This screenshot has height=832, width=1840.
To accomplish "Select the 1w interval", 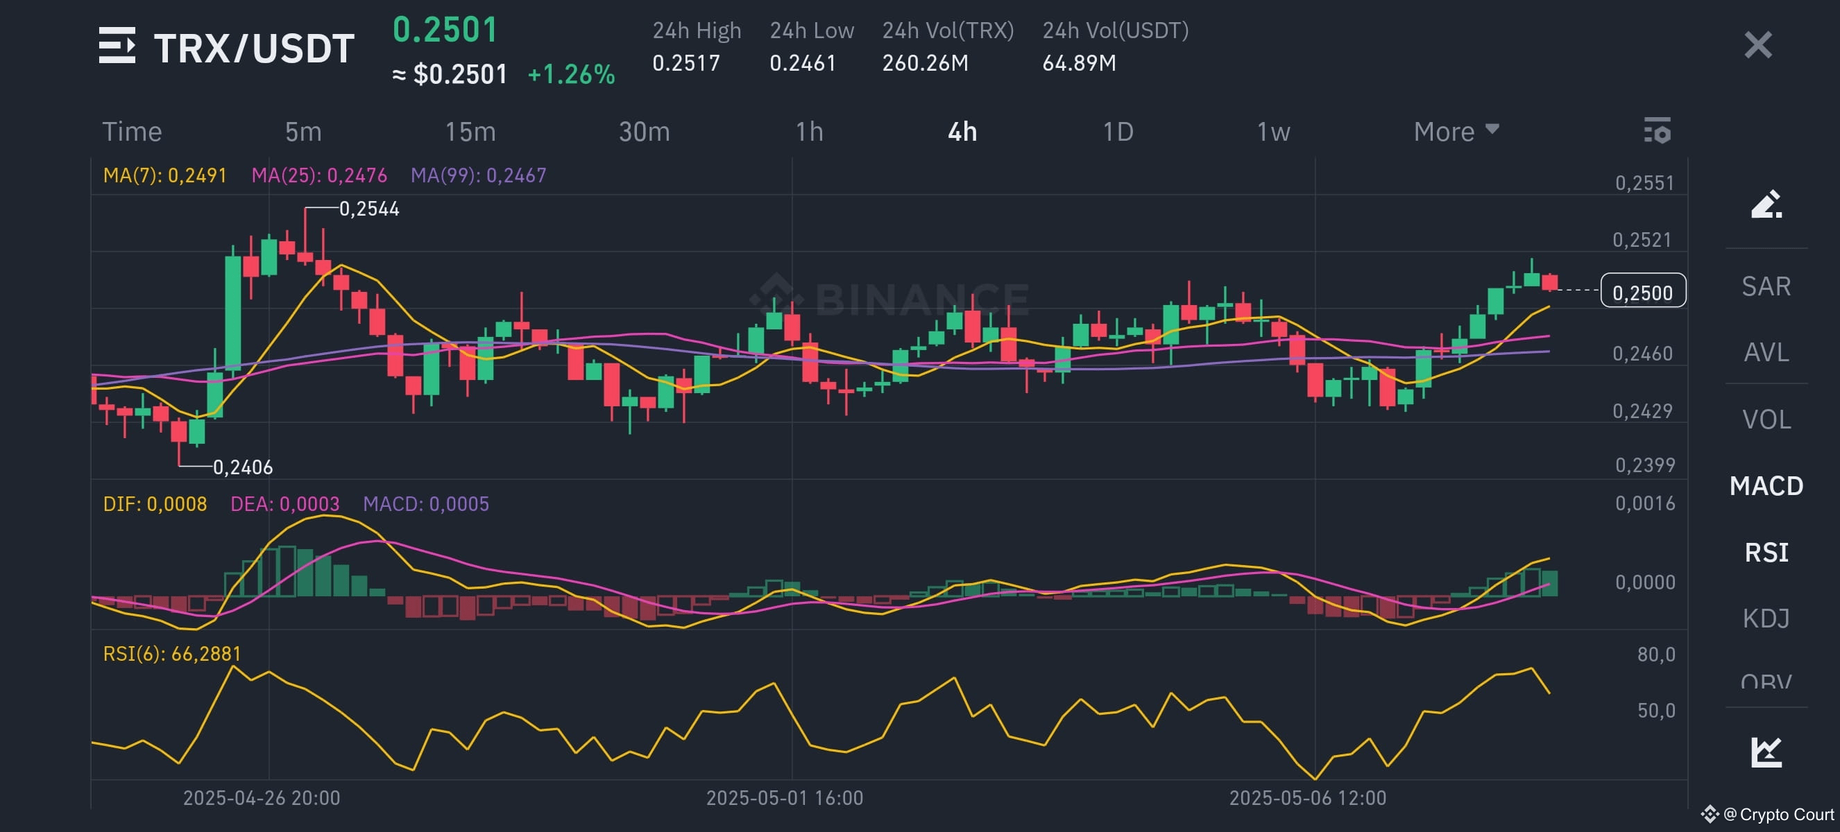I will coord(1273,132).
